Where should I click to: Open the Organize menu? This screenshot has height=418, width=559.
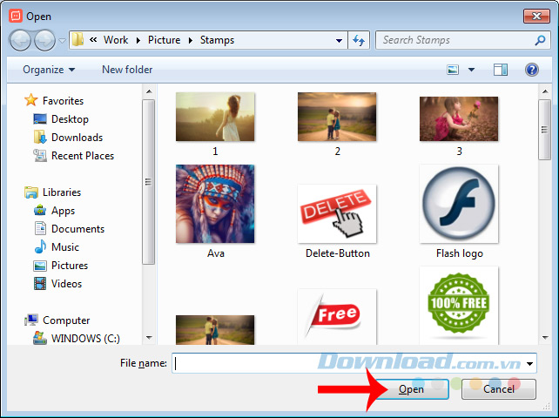pyautogui.click(x=49, y=70)
